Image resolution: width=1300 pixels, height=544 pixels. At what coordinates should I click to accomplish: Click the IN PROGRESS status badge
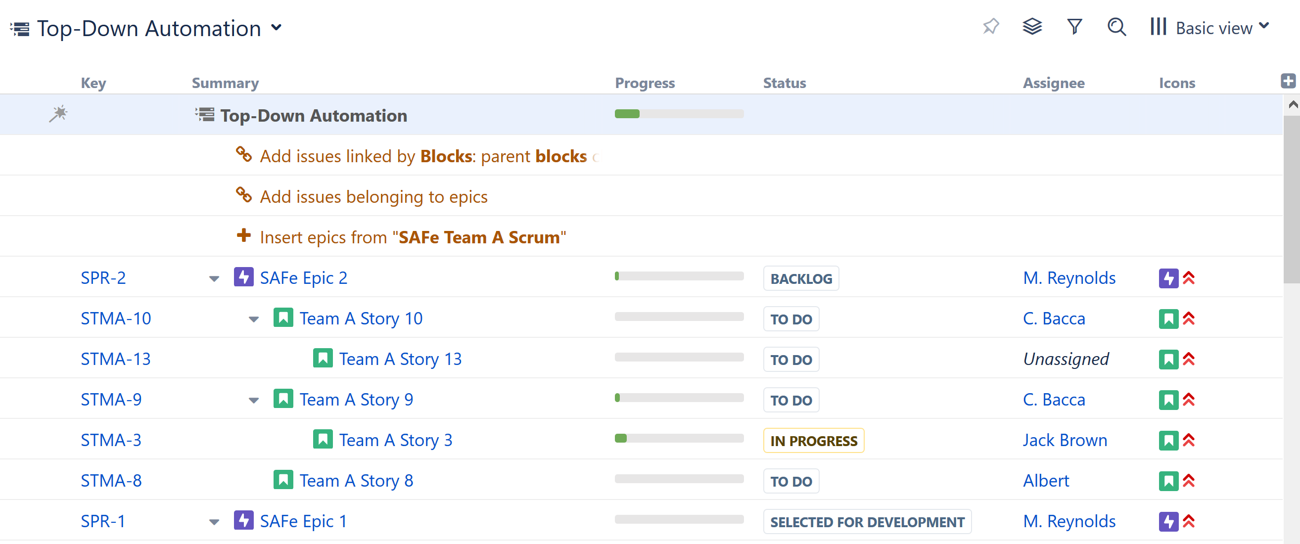point(813,441)
